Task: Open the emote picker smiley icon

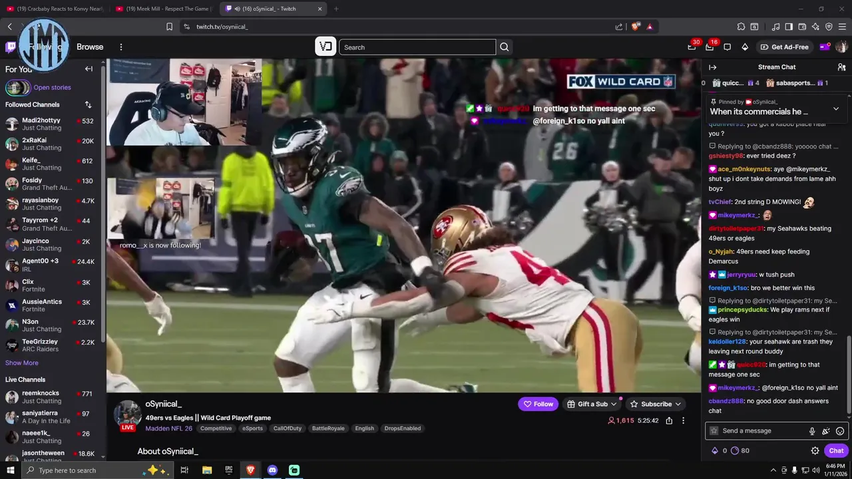Action: tap(840, 431)
